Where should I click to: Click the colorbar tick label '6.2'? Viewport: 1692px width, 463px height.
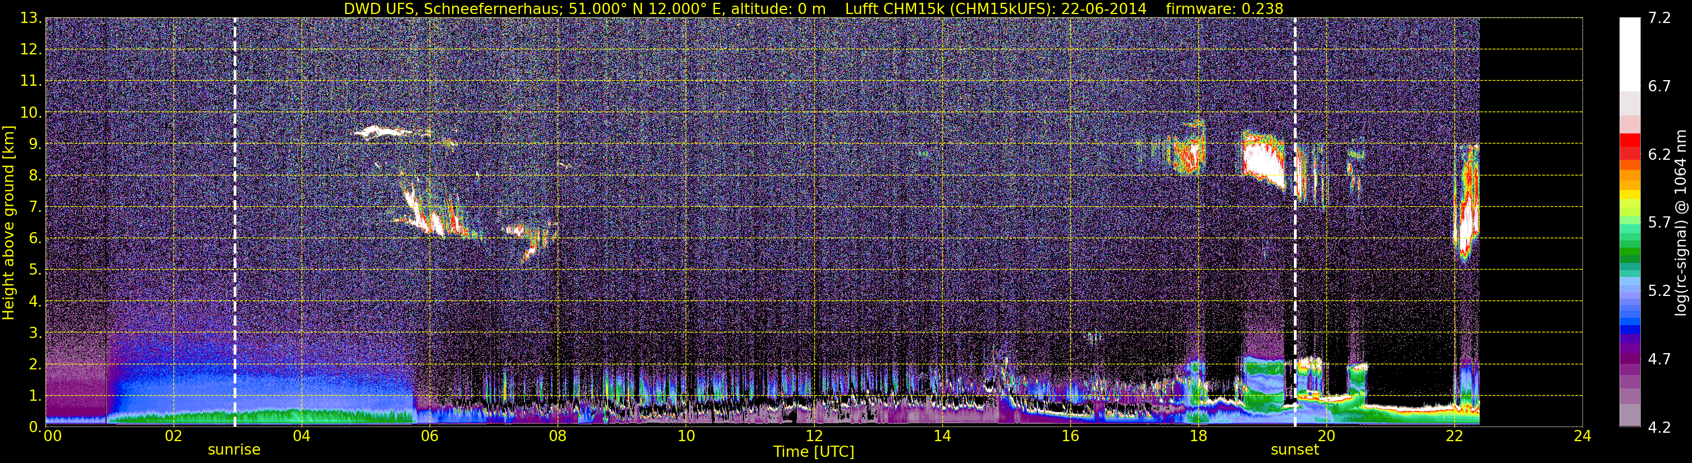tap(1659, 154)
